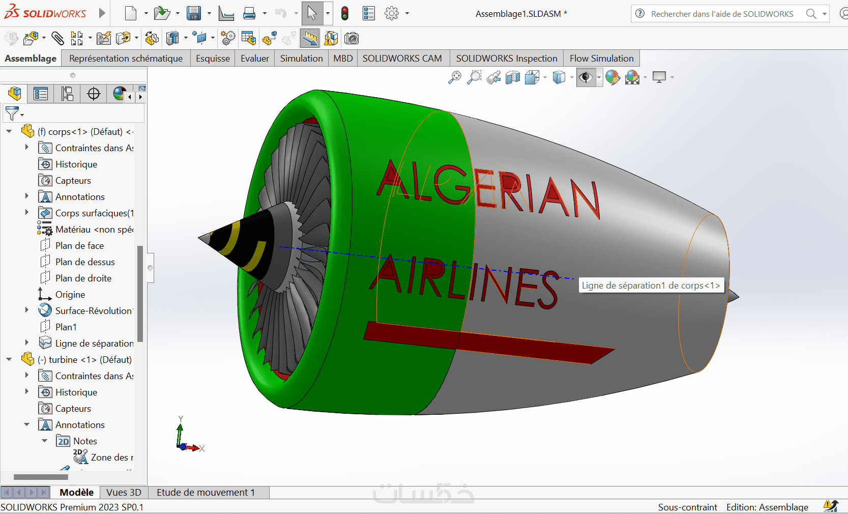Click the Sous-contraint status text
The width and height of the screenshot is (848, 514).
(x=687, y=507)
